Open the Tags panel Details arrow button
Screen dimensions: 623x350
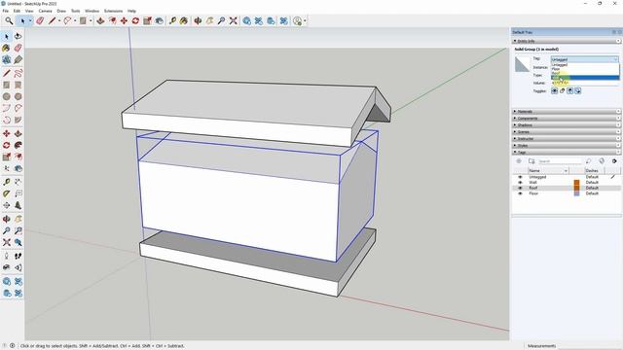[614, 161]
